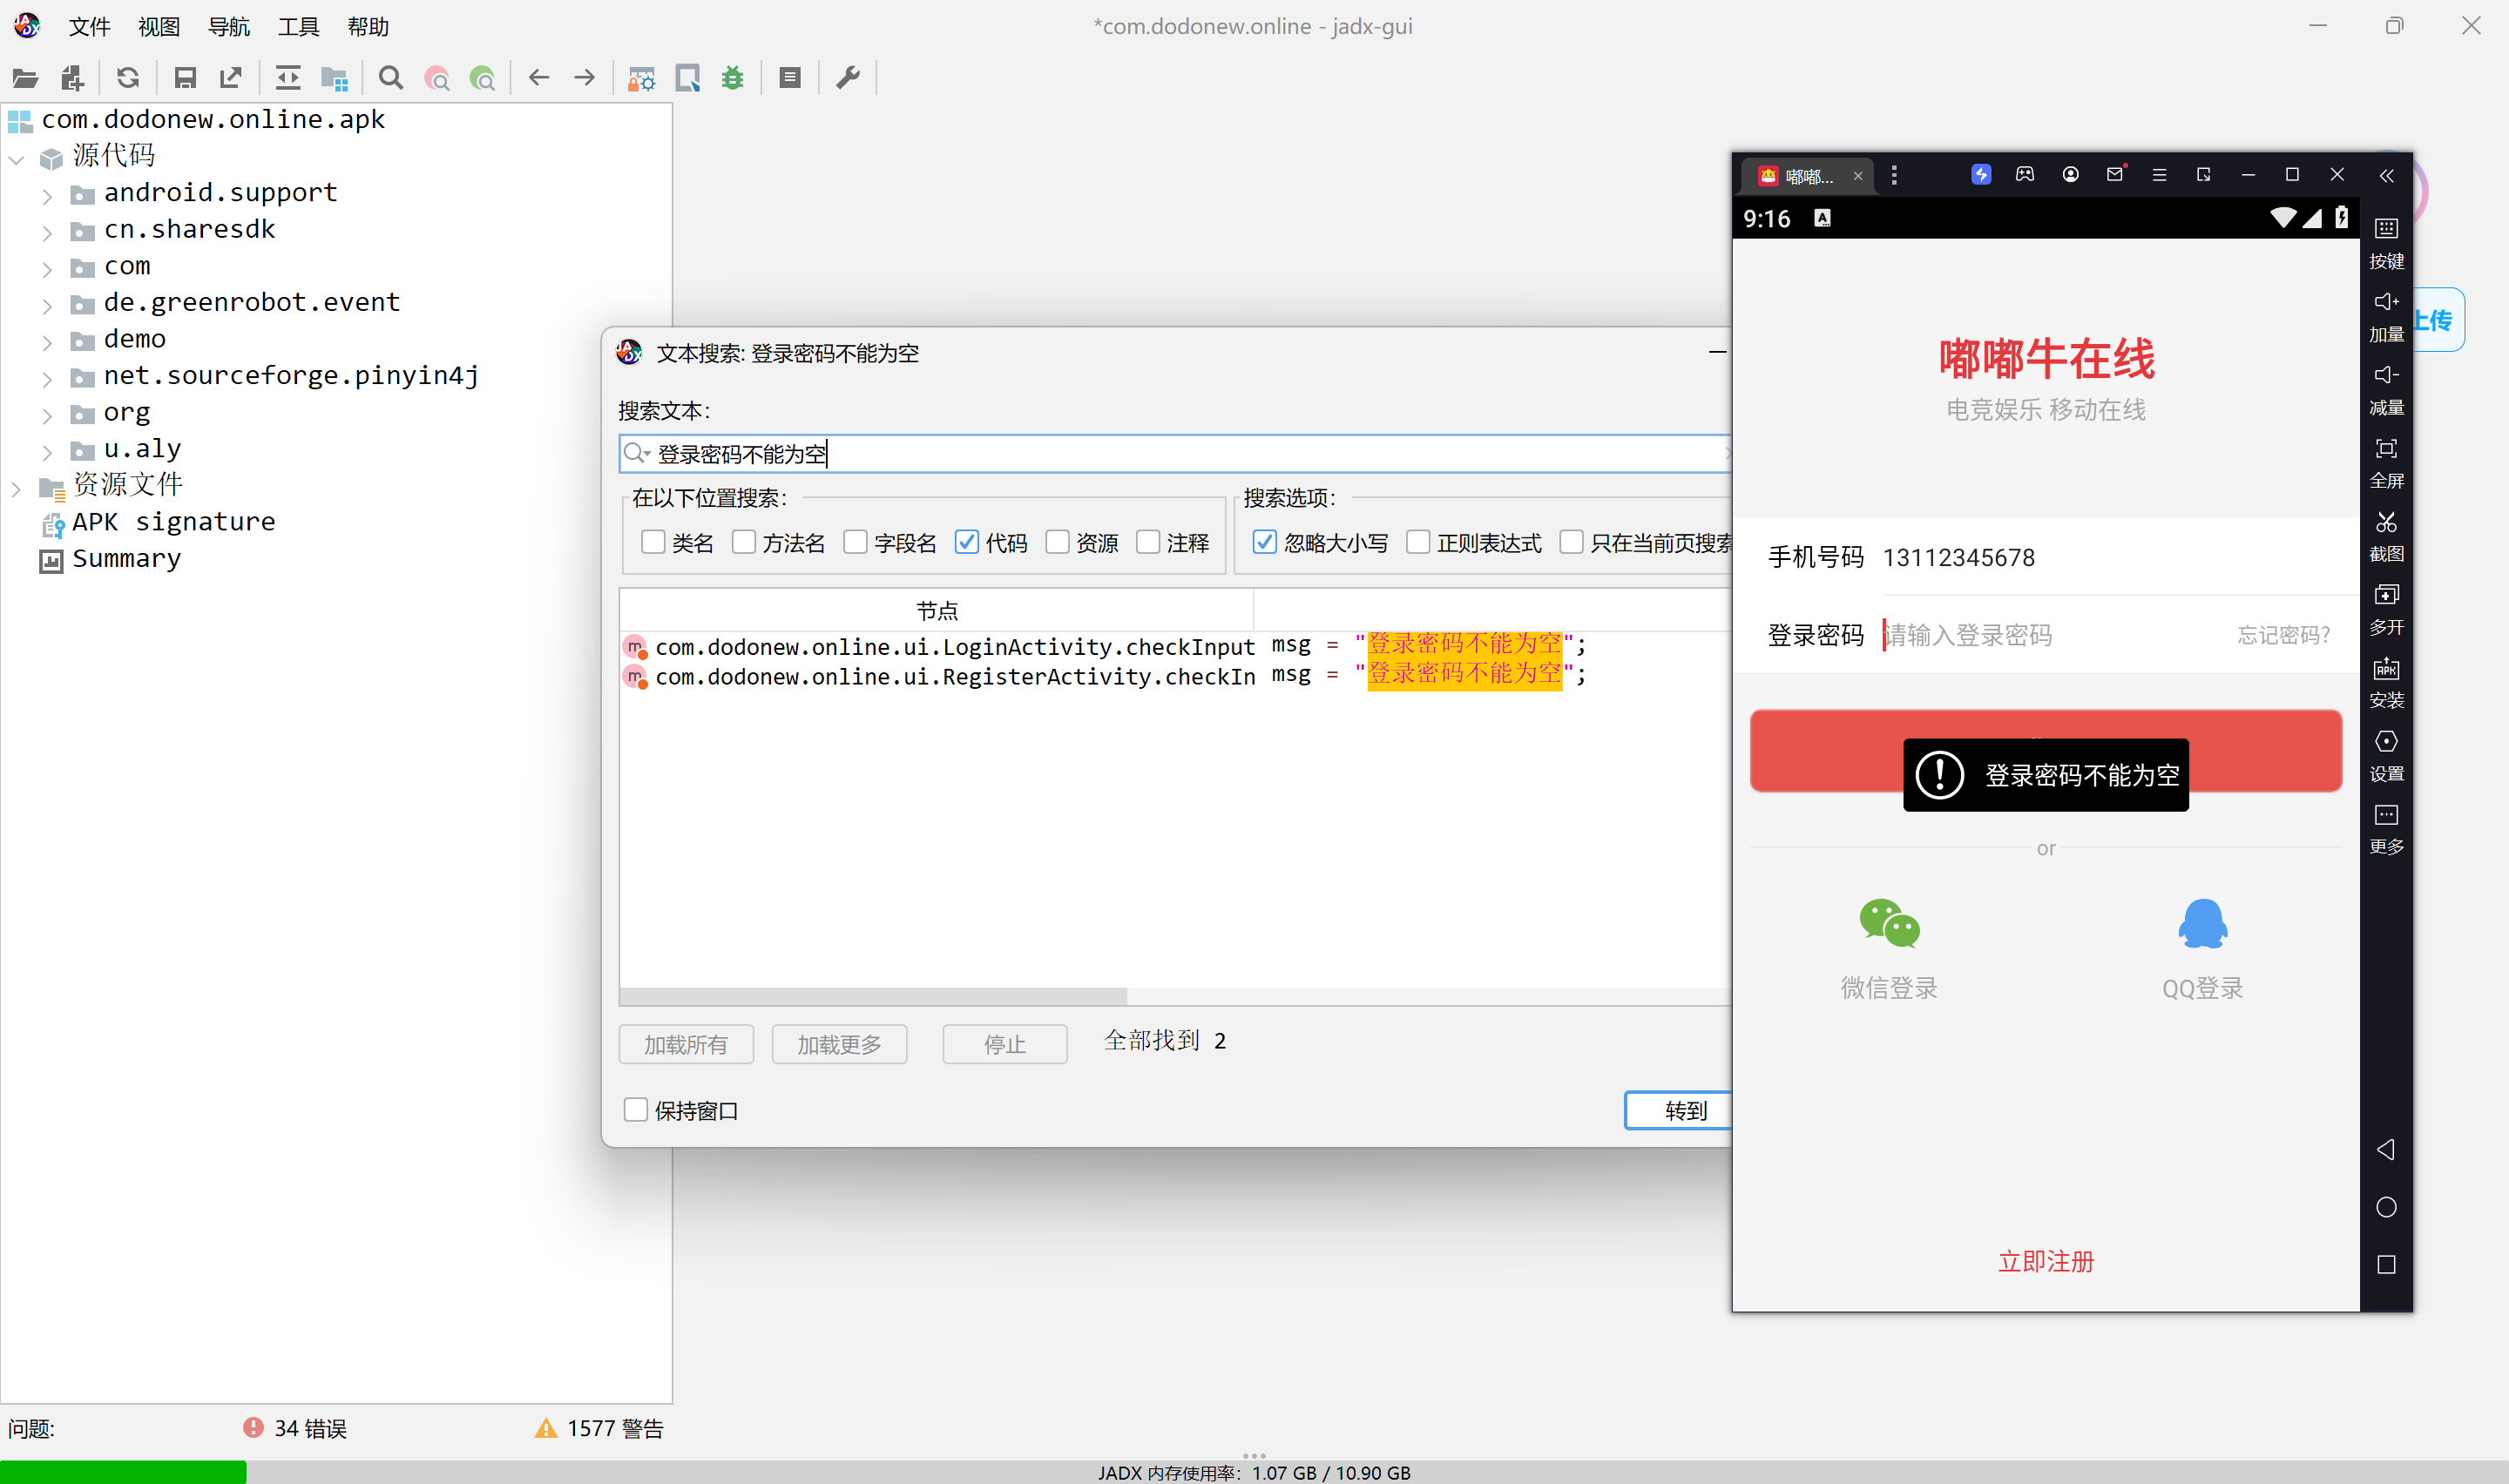Enable the 类名 class name checkbox
The width and height of the screenshot is (2509, 1484).
[x=653, y=542]
